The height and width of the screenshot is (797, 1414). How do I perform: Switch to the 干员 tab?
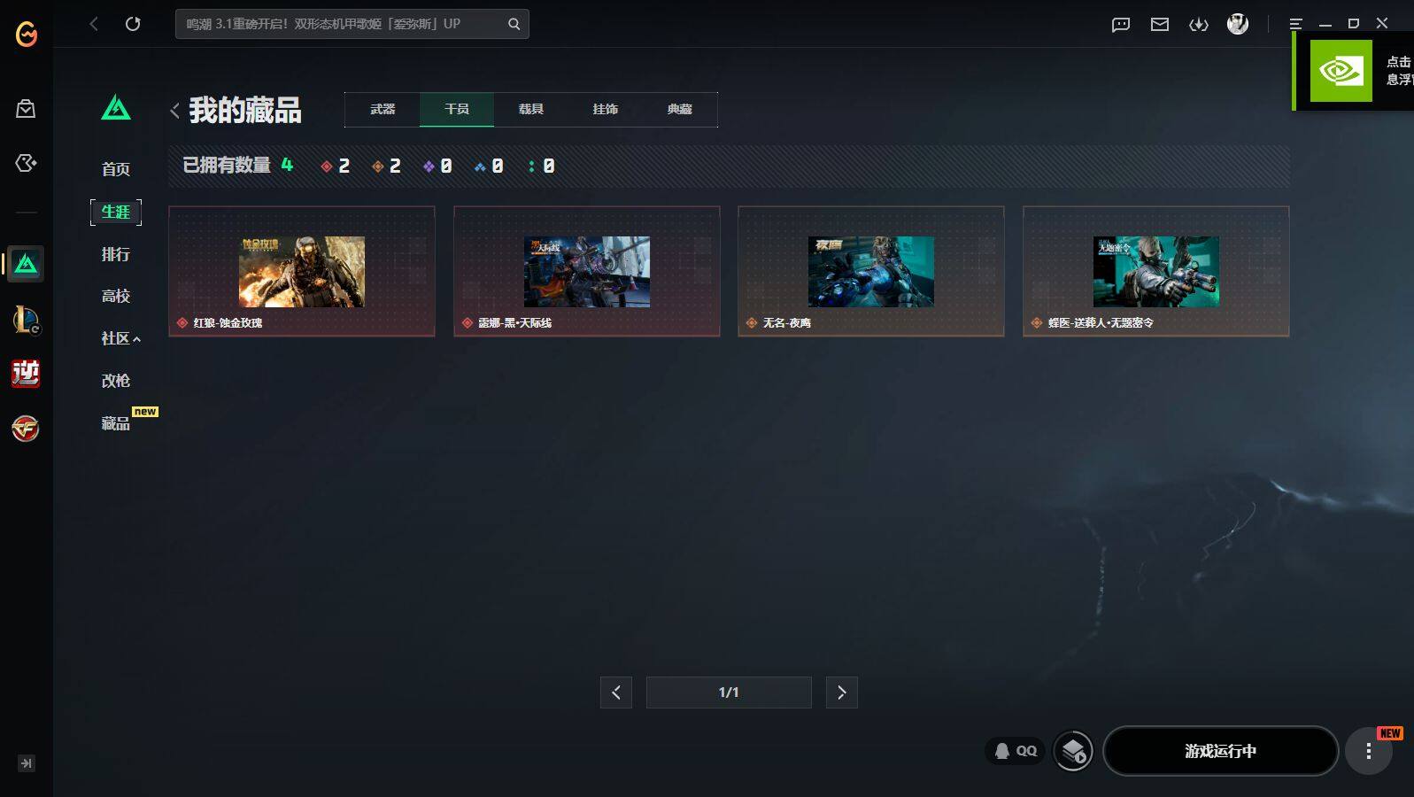coord(457,109)
